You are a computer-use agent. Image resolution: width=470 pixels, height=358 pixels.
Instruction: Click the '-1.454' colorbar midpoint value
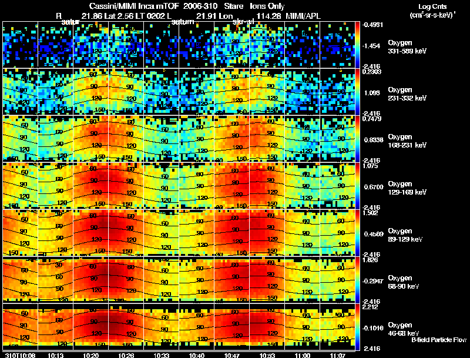[371, 46]
